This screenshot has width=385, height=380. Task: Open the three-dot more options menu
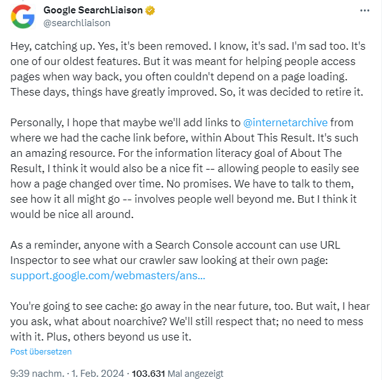pyautogui.click(x=364, y=11)
